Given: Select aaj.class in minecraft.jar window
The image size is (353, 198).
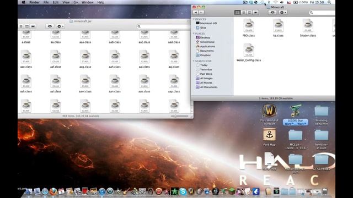Looking at the screenshot, I should tap(174, 59).
